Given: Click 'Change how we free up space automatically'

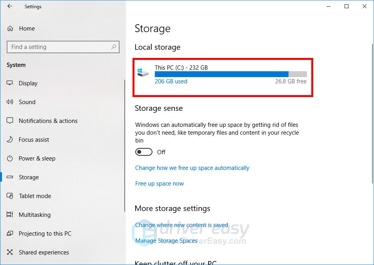Looking at the screenshot, I should pos(192,168).
